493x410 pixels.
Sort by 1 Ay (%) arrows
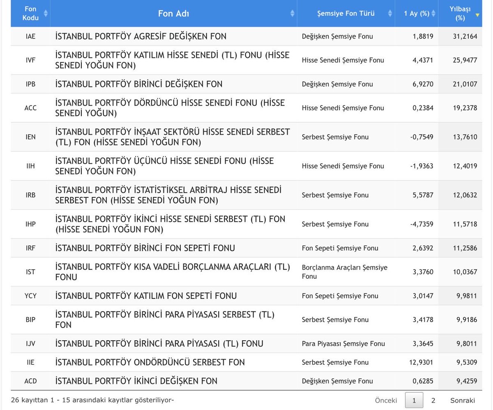click(433, 14)
